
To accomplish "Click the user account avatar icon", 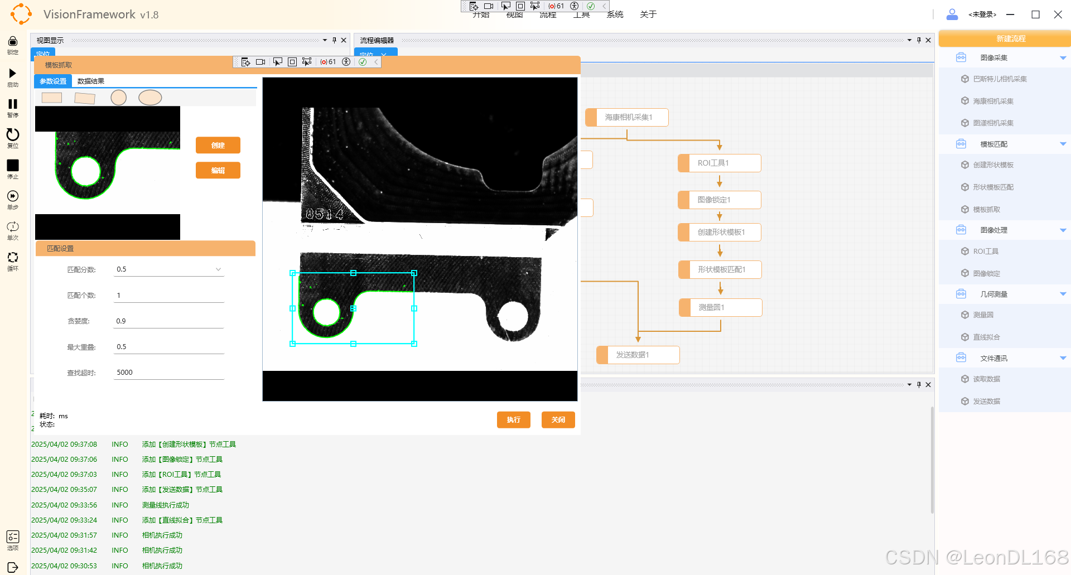I will click(x=952, y=15).
